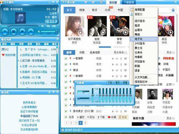Click the equalizer preamp vertical slider

[x=93, y=95]
